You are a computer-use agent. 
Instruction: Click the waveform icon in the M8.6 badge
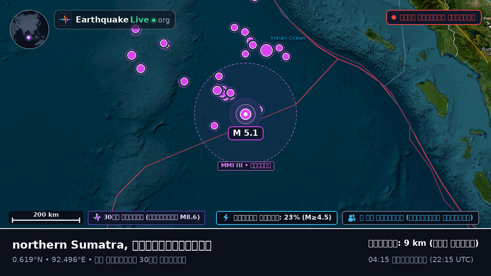click(97, 218)
